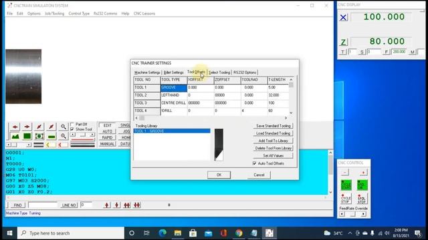The height and width of the screenshot is (240, 428).
Task: Click Save Standard Tooling button
Action: point(273,126)
